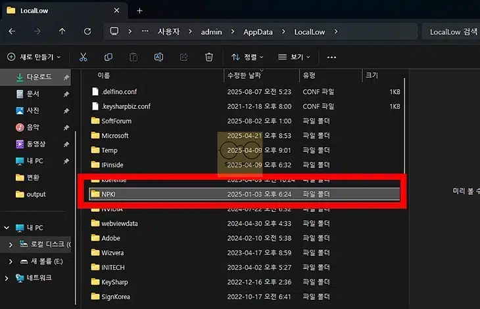Sort by the '유형' column header
This screenshot has width=480, height=309.
(309, 75)
